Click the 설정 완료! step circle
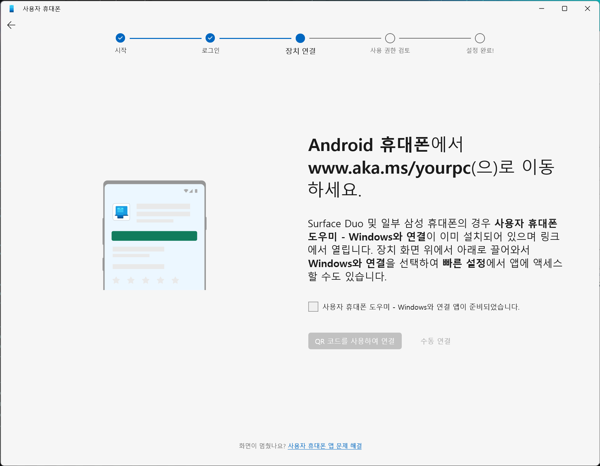 point(480,38)
